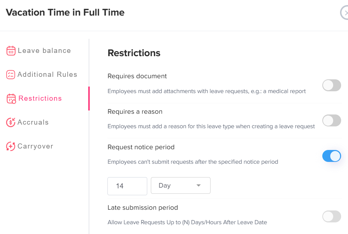348x234 pixels.
Task: Click the Leave balance calendar icon
Action: [11, 51]
